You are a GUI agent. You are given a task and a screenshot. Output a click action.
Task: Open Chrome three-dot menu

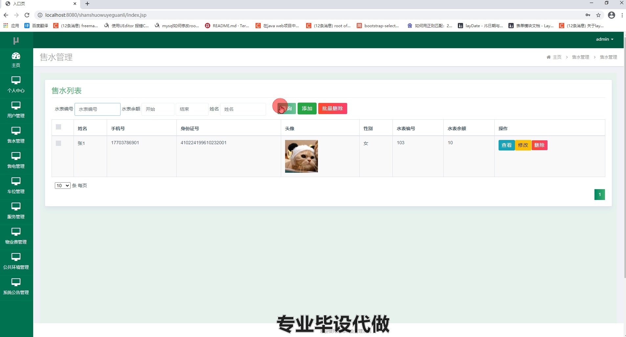(622, 15)
